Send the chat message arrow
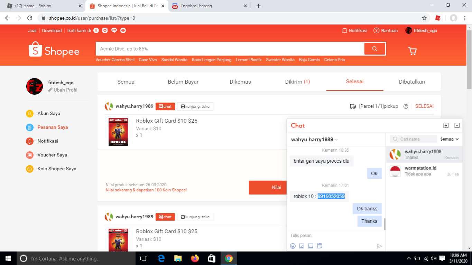472x265 pixels. [x=379, y=246]
